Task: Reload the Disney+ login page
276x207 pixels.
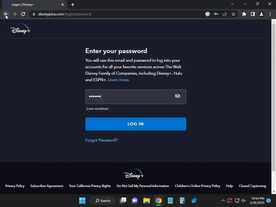Action: pos(23,14)
